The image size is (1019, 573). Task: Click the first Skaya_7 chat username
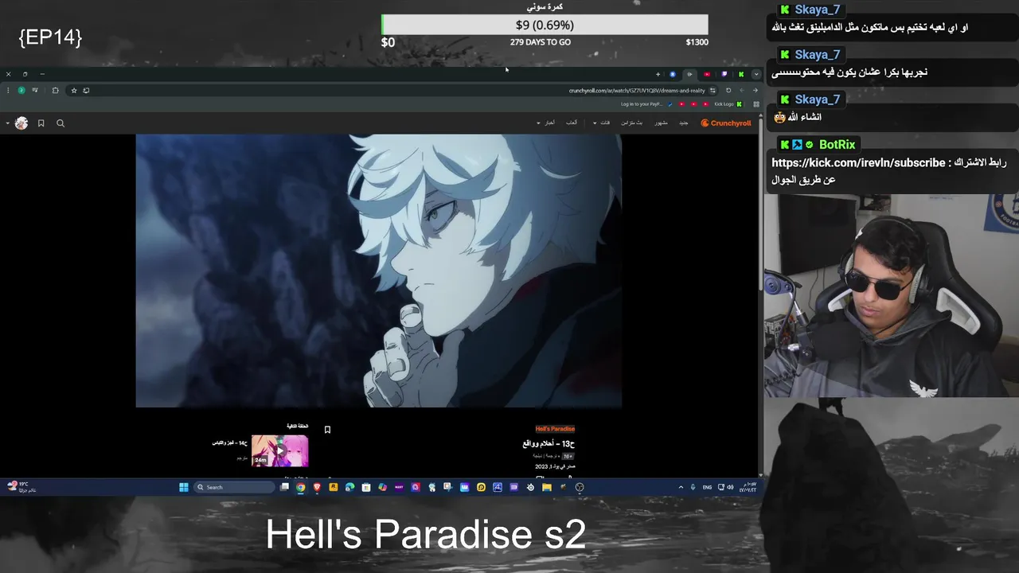(818, 10)
